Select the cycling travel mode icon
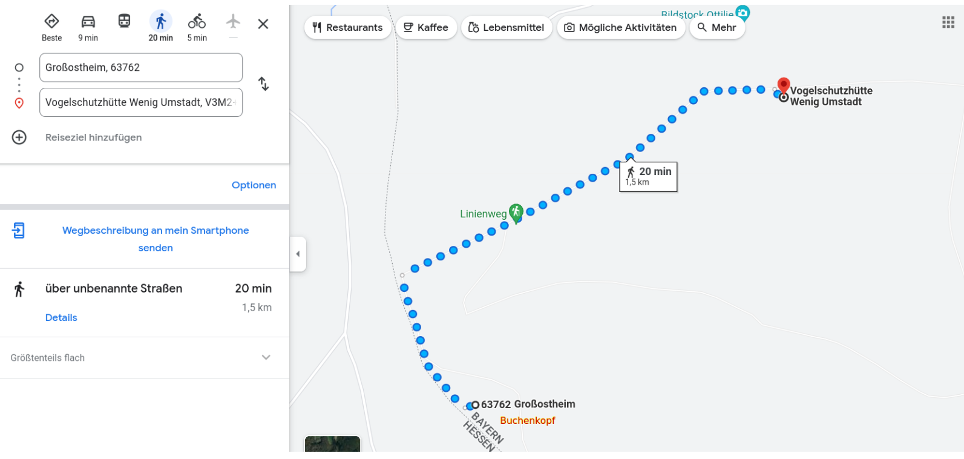 (x=197, y=22)
